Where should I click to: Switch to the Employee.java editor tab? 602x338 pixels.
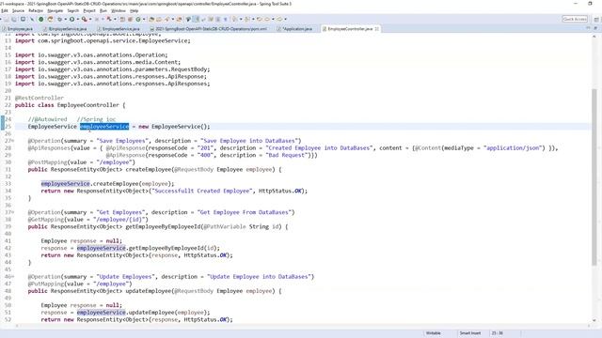pos(17,29)
